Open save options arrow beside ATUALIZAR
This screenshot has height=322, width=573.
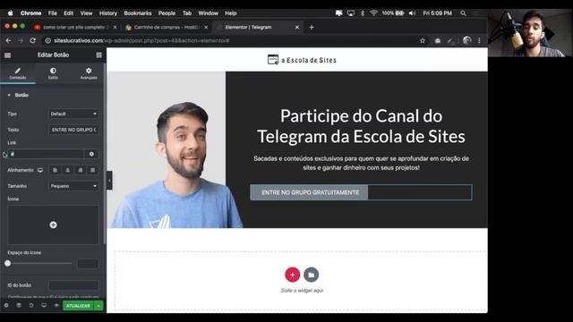98,306
